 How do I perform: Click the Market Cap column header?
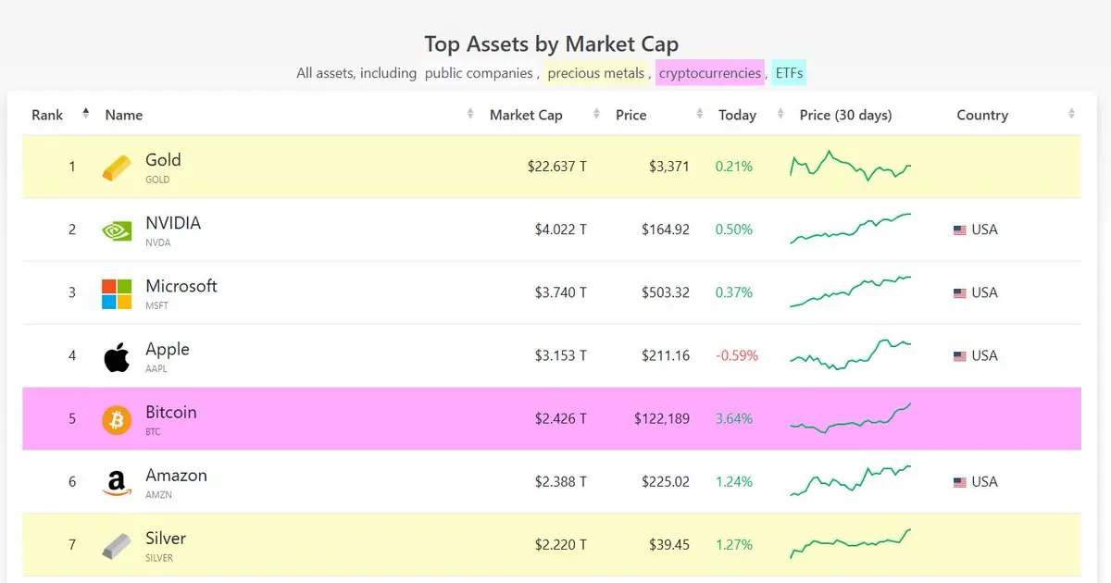pyautogui.click(x=526, y=115)
